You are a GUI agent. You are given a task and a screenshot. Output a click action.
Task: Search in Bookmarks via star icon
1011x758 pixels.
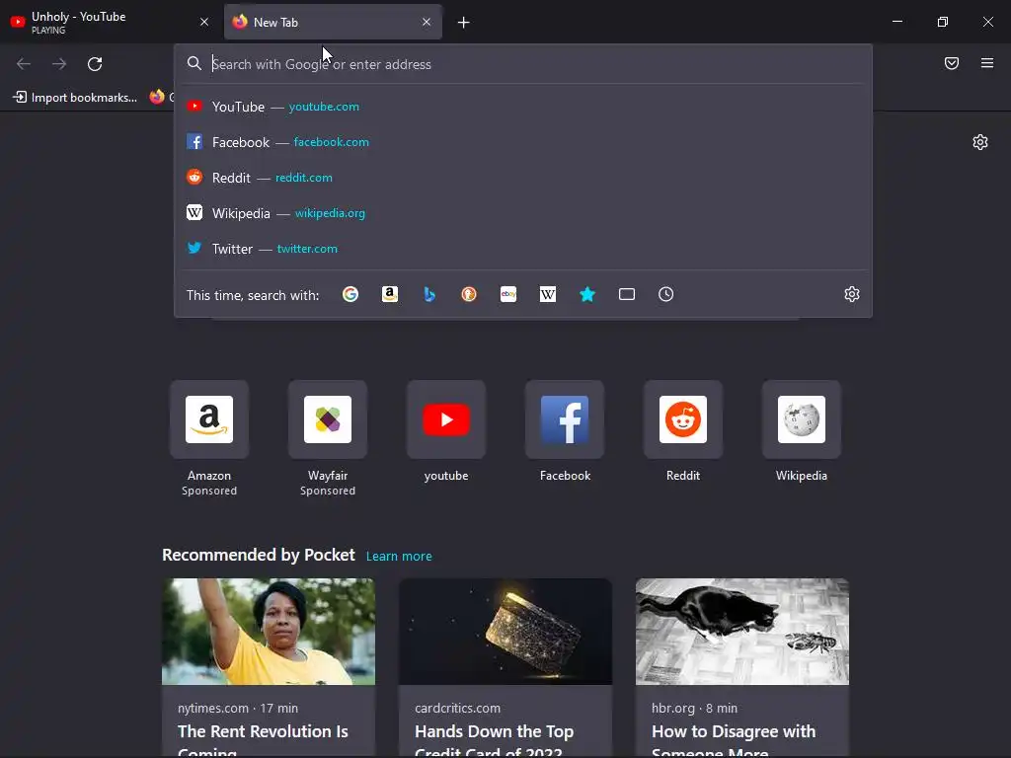pyautogui.click(x=587, y=294)
